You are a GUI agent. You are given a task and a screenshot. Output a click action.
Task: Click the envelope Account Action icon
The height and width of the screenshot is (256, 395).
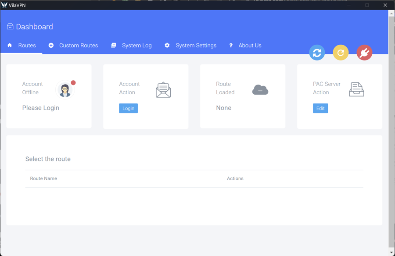tap(163, 90)
